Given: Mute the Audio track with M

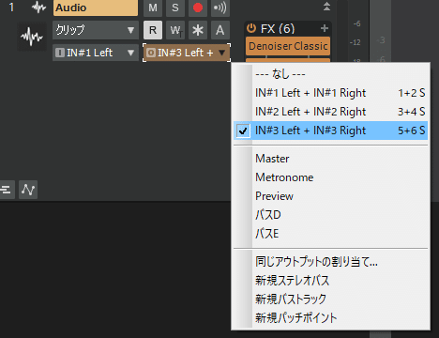Looking at the screenshot, I should (x=153, y=8).
